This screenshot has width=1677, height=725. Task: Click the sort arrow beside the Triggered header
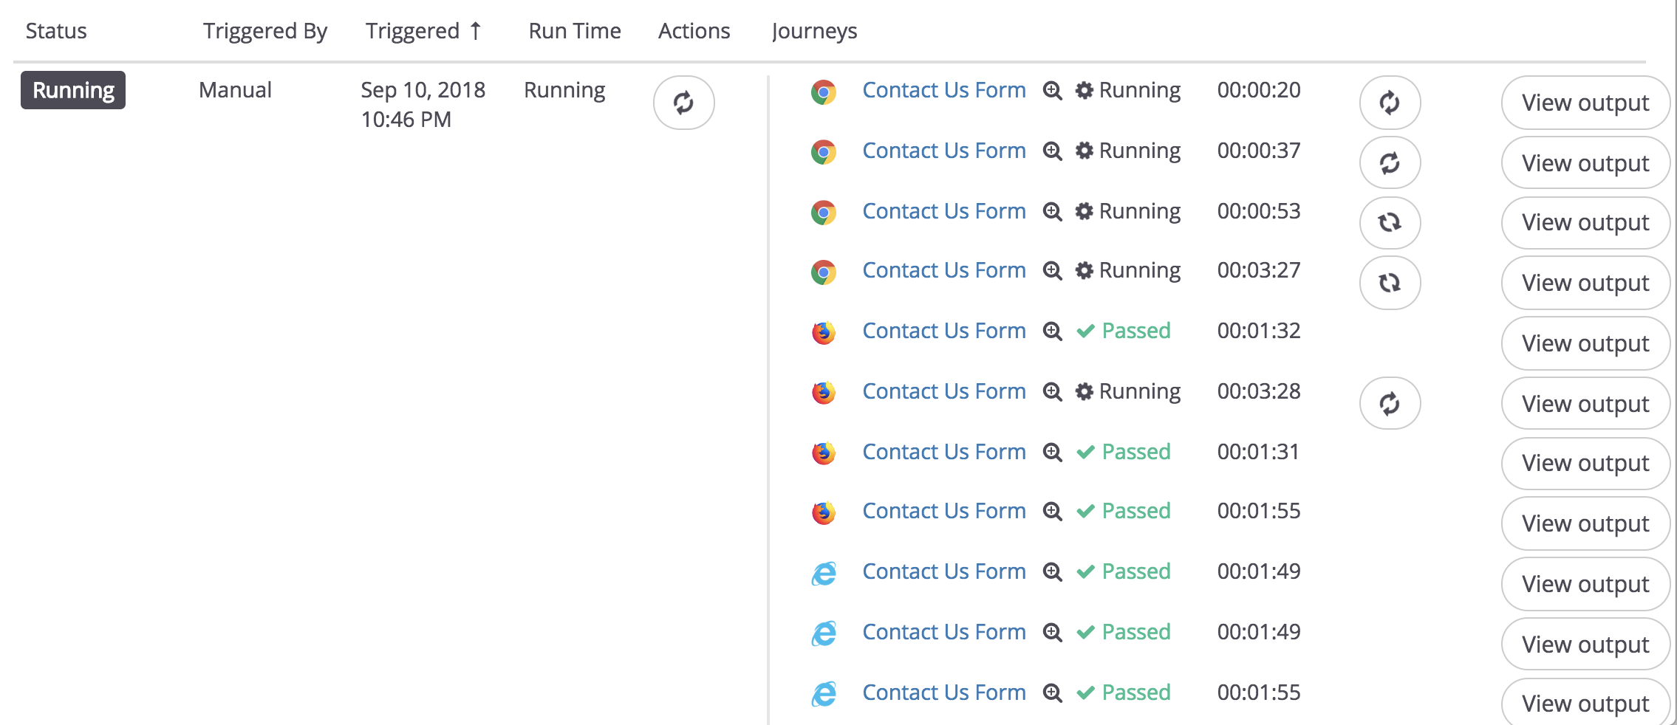pos(476,31)
